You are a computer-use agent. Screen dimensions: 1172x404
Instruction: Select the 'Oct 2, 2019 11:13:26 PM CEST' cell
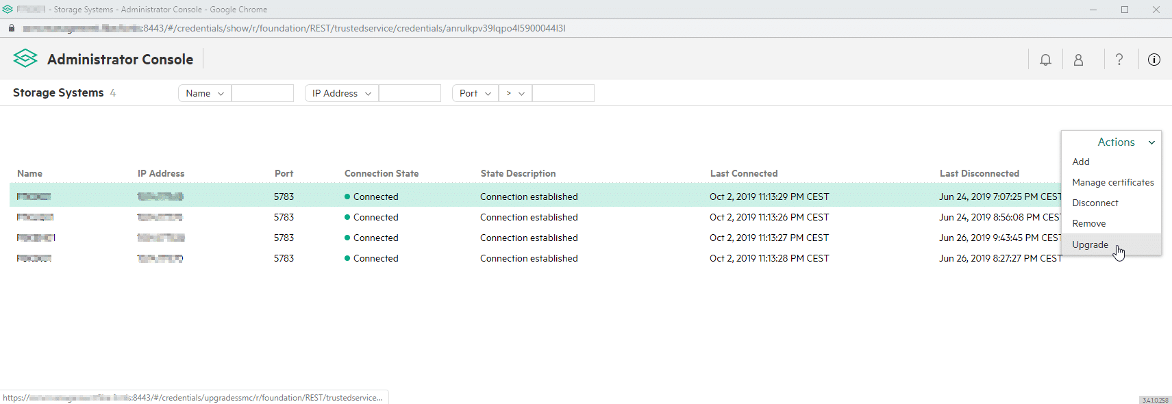coord(769,217)
